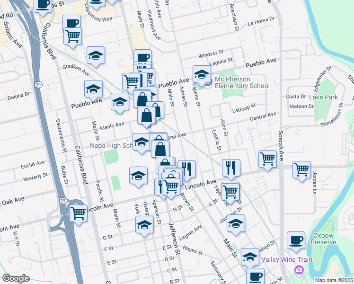This screenshot has width=354, height=284.
Task: Click the Highway 29 shield near Oak Ave
Action: pos(63,201)
